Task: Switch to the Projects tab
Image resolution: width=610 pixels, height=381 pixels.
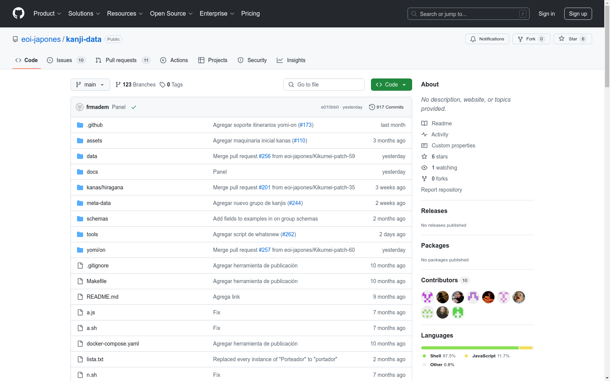Action: point(213,60)
